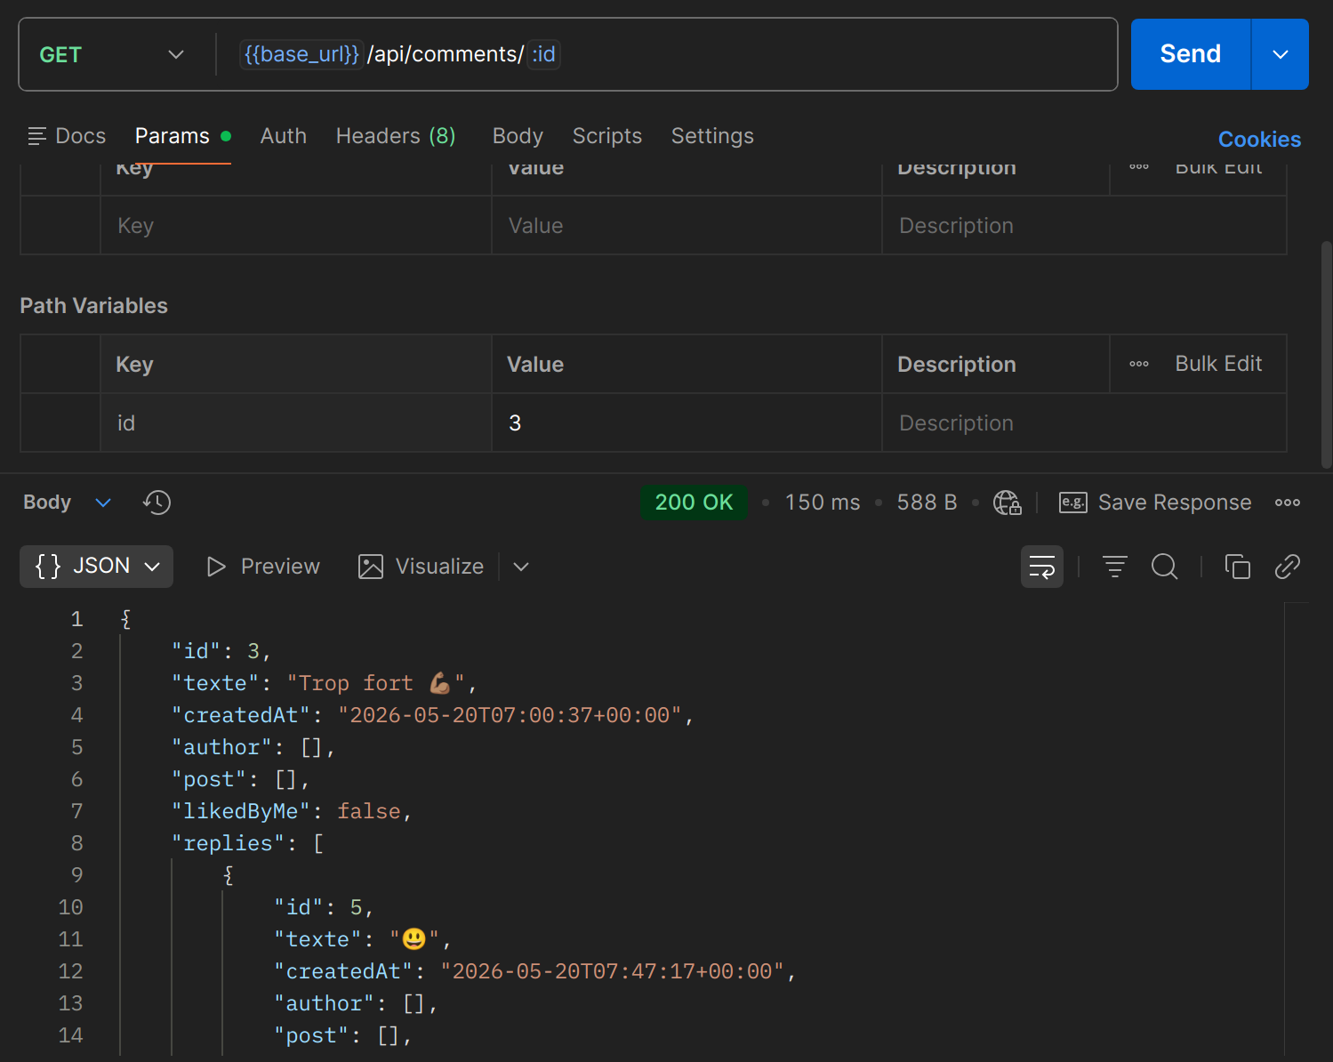Open the Headers (8) tab
The image size is (1333, 1062).
(396, 136)
